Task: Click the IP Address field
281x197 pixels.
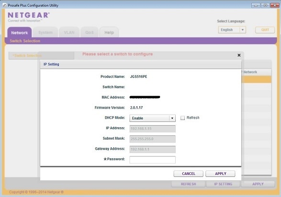Action: tap(153, 129)
